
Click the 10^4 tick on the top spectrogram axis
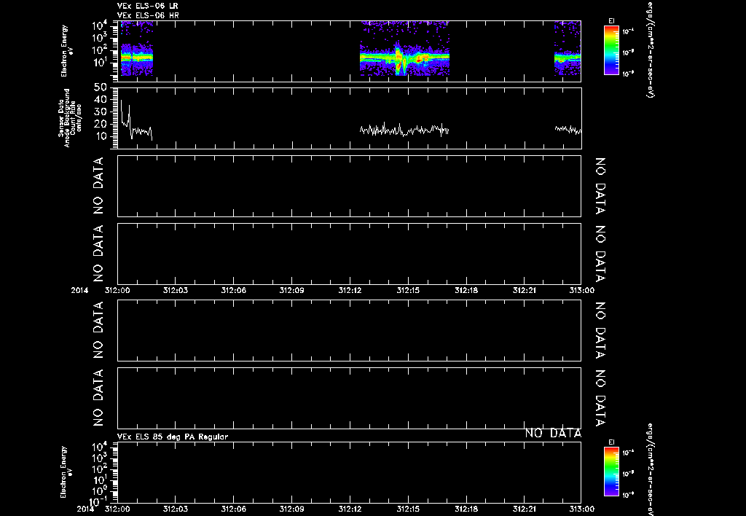(x=100, y=24)
